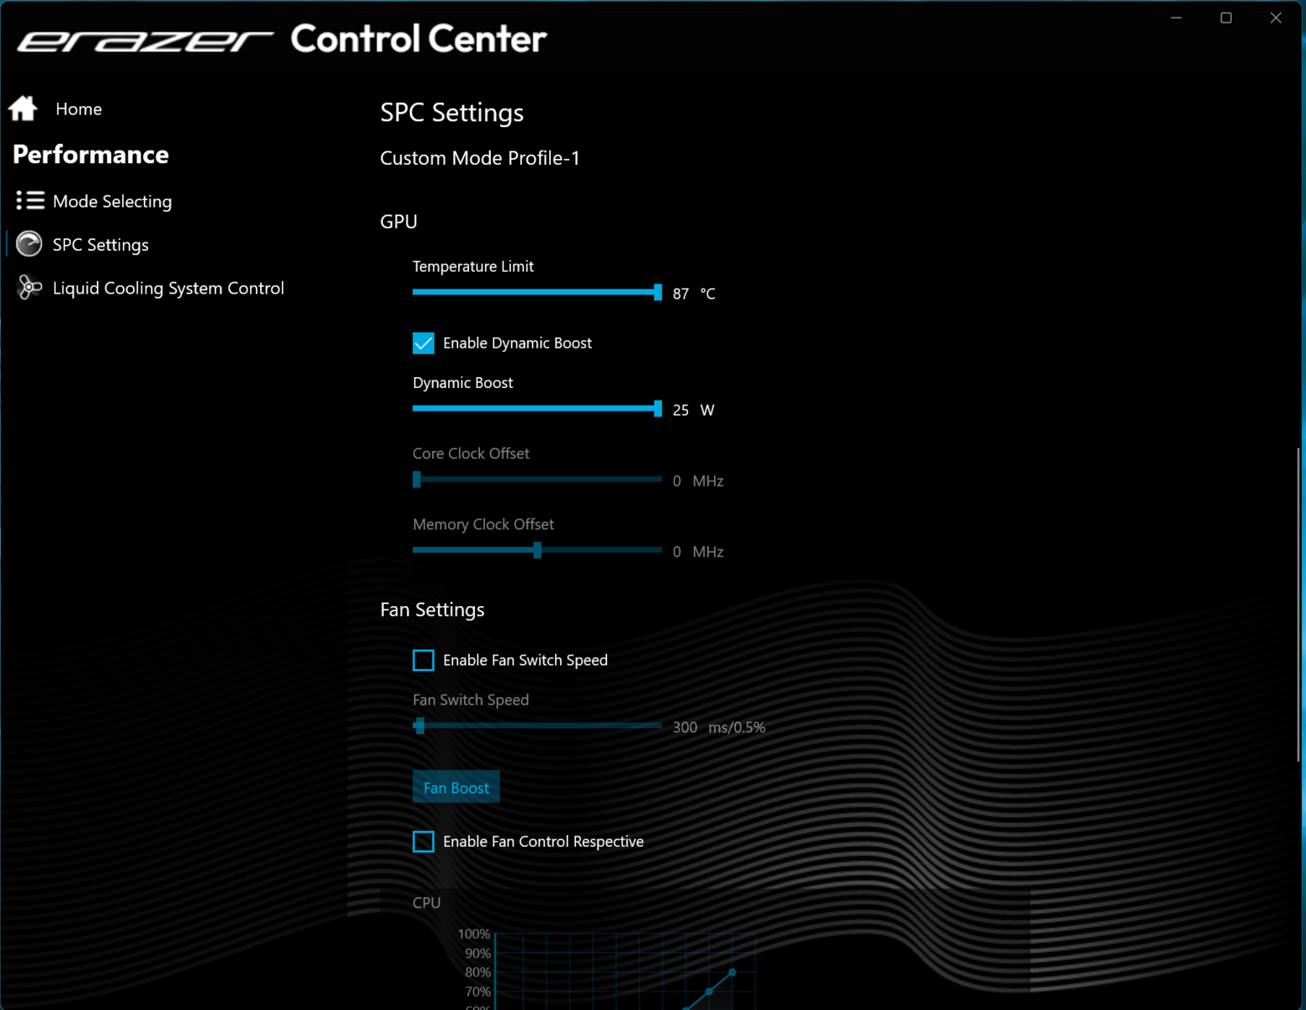Click the Fan Boost button

click(456, 787)
